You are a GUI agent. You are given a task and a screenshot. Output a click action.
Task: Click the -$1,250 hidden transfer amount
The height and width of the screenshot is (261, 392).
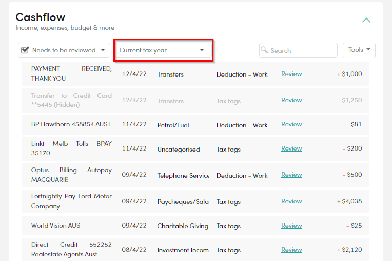tap(349, 100)
